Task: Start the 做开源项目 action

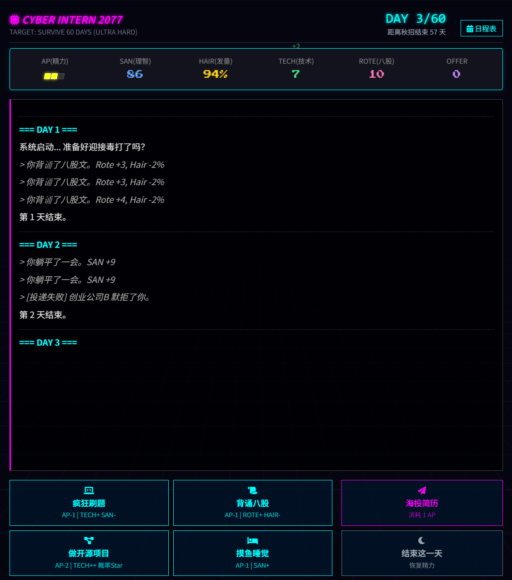Action: (x=89, y=553)
